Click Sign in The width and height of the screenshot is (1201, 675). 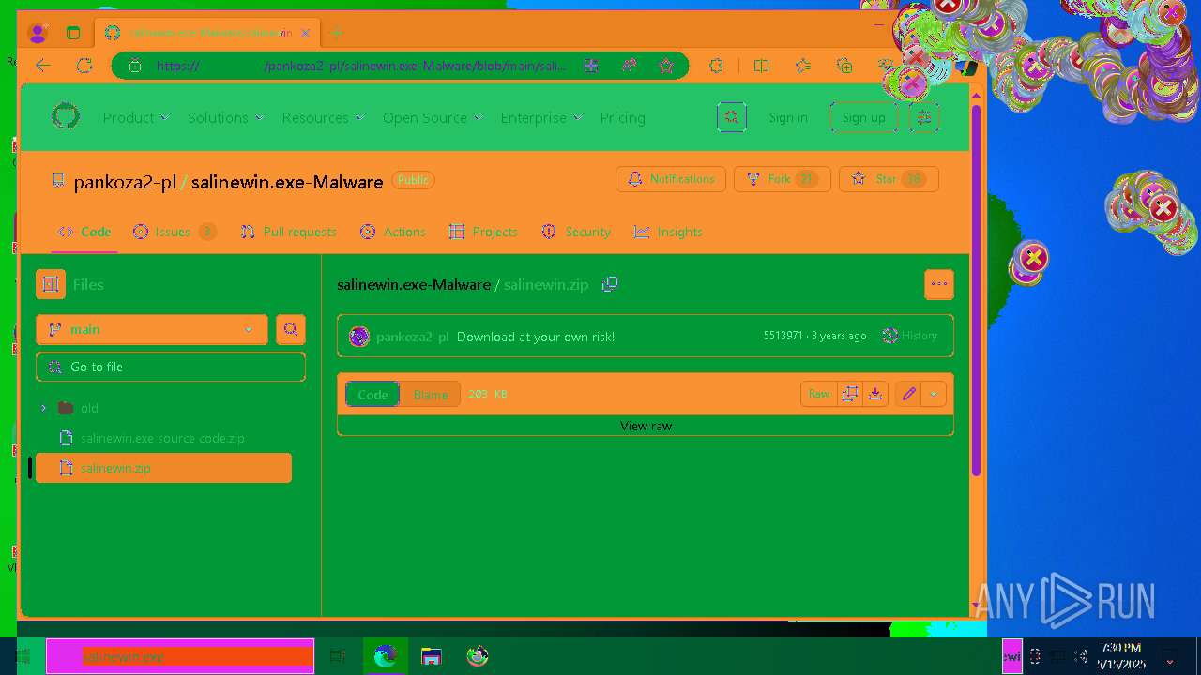(x=788, y=117)
